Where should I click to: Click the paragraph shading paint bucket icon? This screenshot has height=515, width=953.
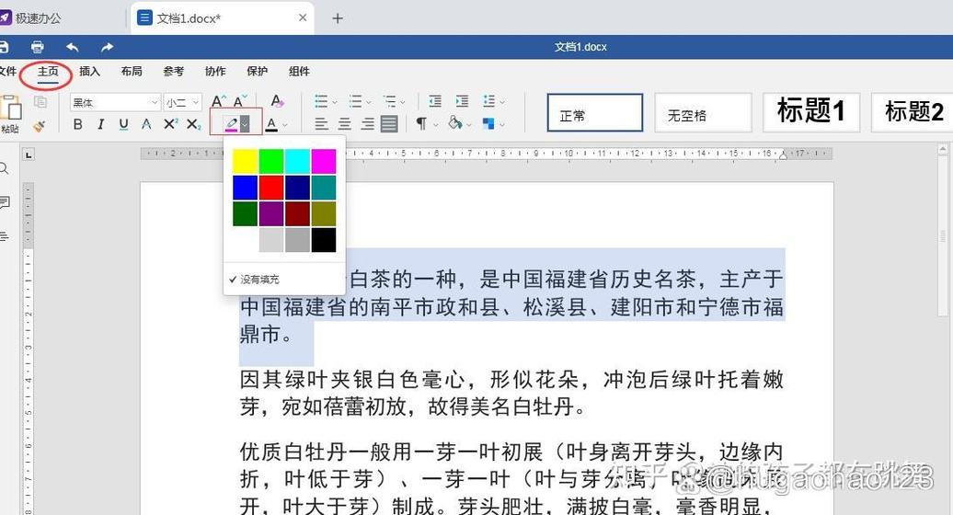tap(454, 123)
